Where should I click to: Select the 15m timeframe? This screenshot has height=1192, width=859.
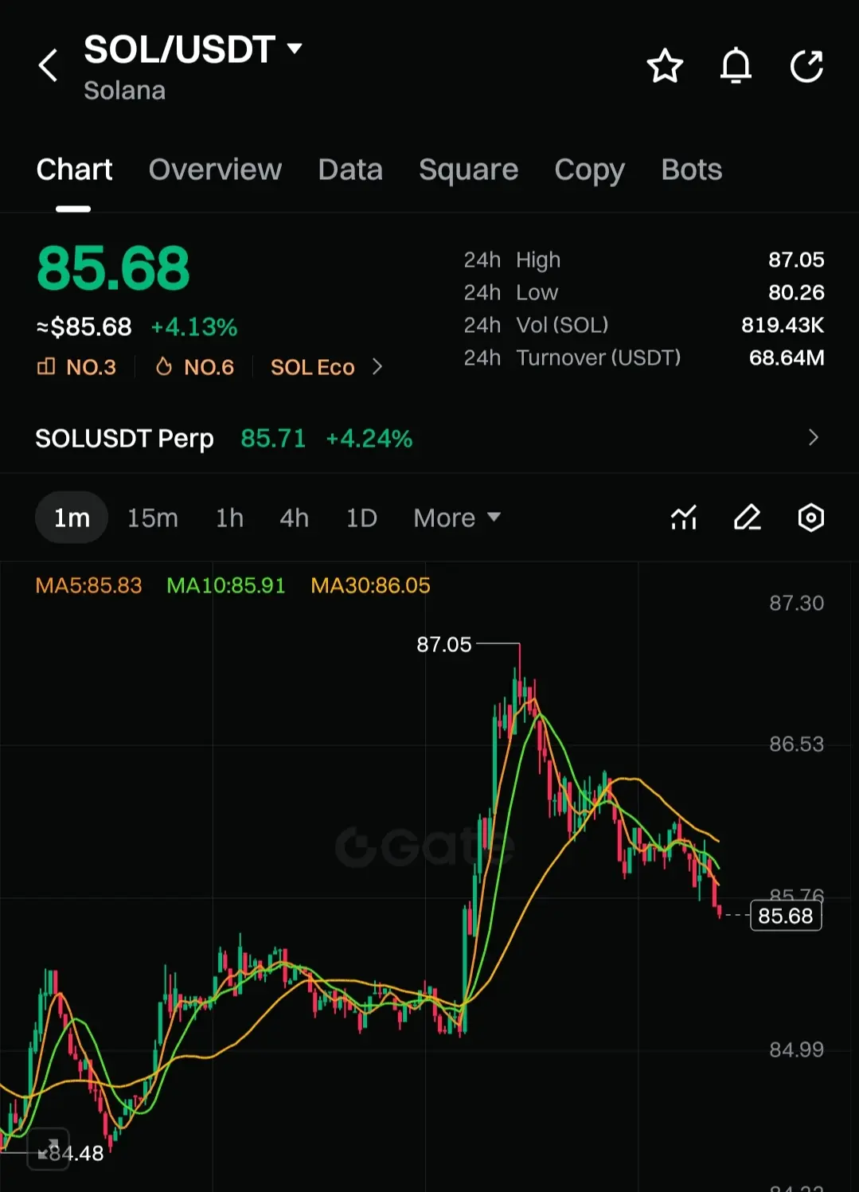[x=153, y=518]
